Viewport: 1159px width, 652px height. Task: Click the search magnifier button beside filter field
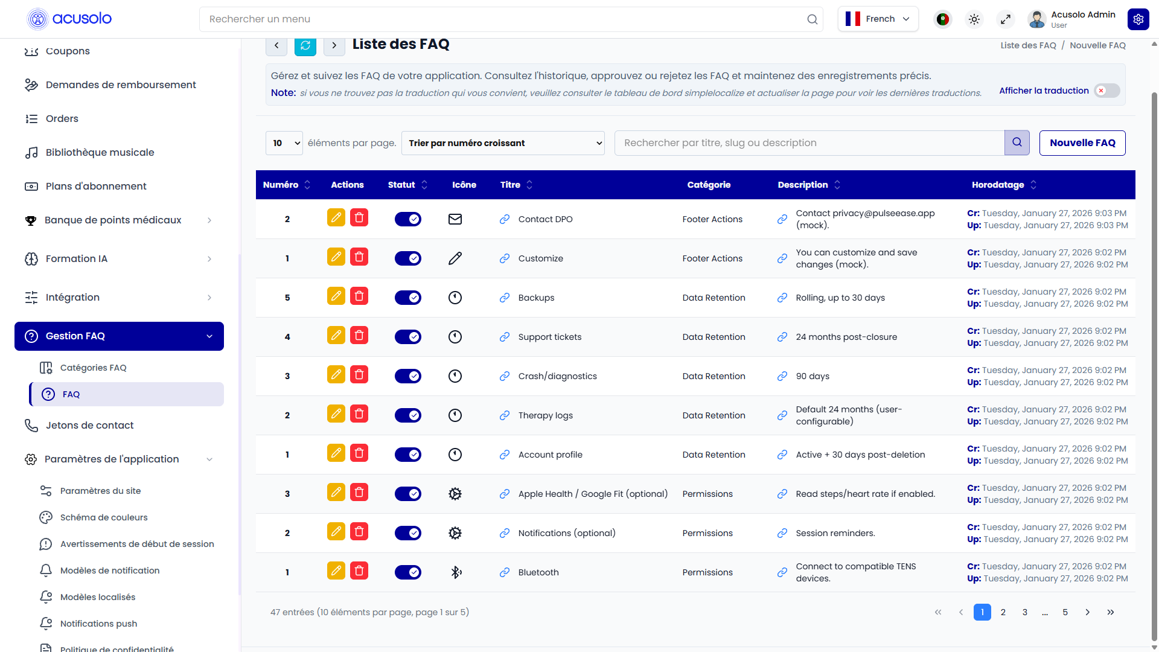pos(1017,143)
